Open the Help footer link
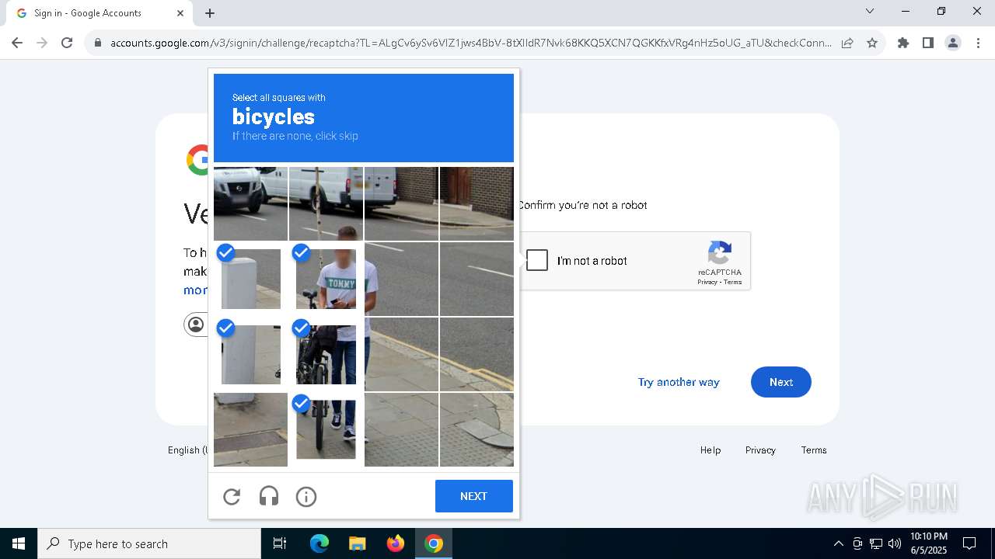The image size is (995, 559). pyautogui.click(x=710, y=450)
